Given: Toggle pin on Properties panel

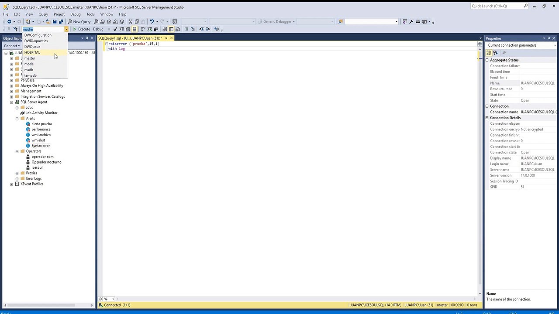Looking at the screenshot, I should point(549,38).
